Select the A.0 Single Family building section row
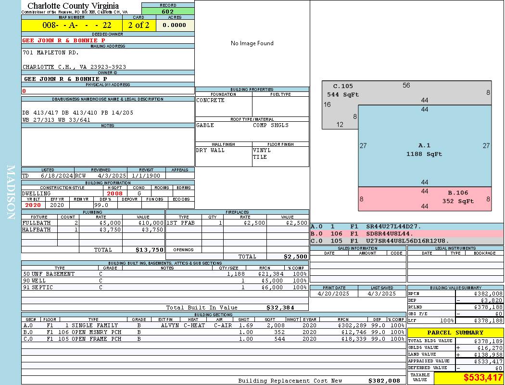Screen dimensions: 505x385 point(213,325)
